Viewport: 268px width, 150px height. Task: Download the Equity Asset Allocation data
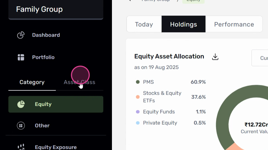215,57
